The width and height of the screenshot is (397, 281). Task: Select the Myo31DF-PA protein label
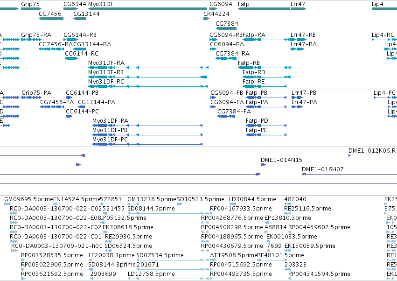coord(110,121)
